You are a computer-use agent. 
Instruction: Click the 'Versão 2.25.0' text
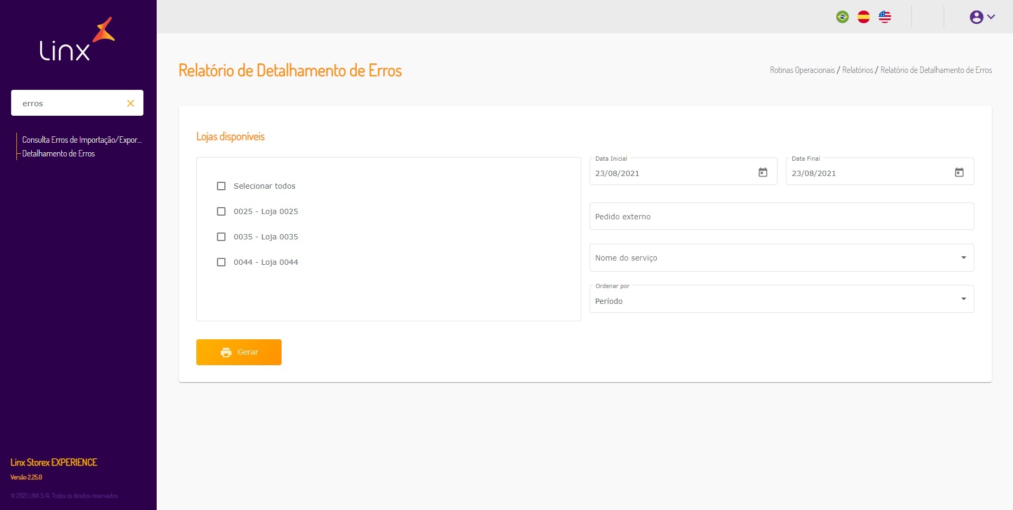pos(26,477)
